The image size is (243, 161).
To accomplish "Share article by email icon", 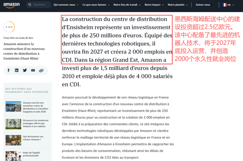I will pos(33,70).
